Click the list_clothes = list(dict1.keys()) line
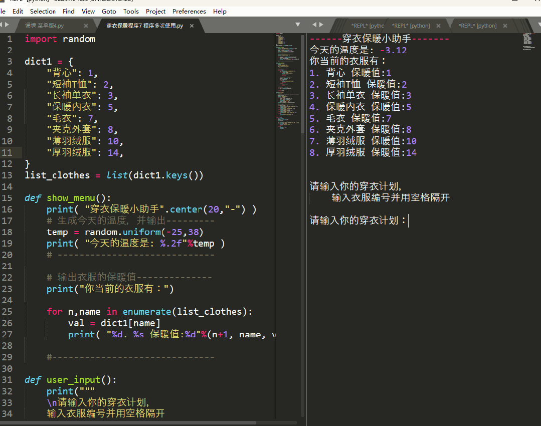Image resolution: width=541 pixels, height=426 pixels. tap(114, 175)
